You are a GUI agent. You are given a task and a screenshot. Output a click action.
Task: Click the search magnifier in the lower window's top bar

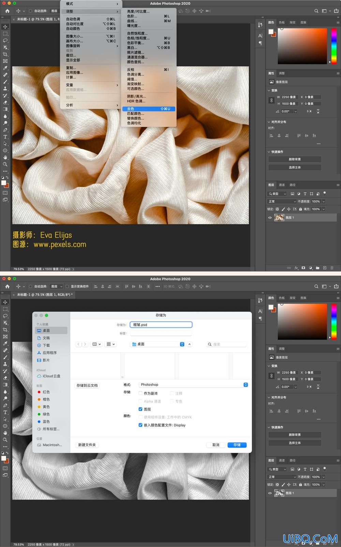pyautogui.click(x=316, y=286)
